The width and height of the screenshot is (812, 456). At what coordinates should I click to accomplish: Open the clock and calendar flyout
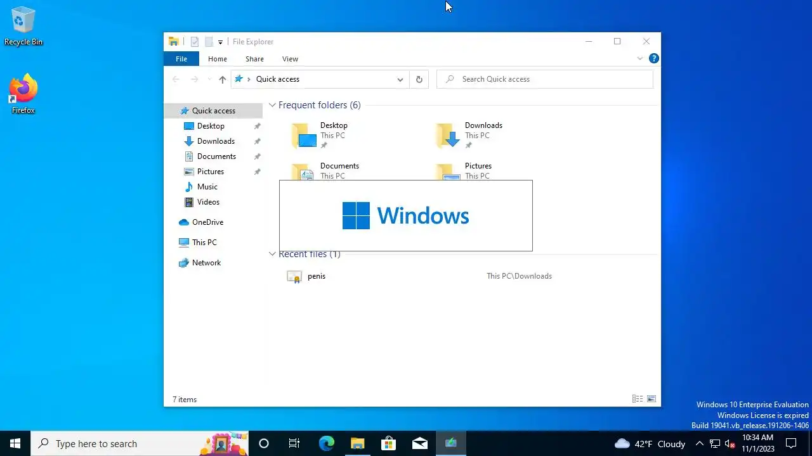point(758,443)
